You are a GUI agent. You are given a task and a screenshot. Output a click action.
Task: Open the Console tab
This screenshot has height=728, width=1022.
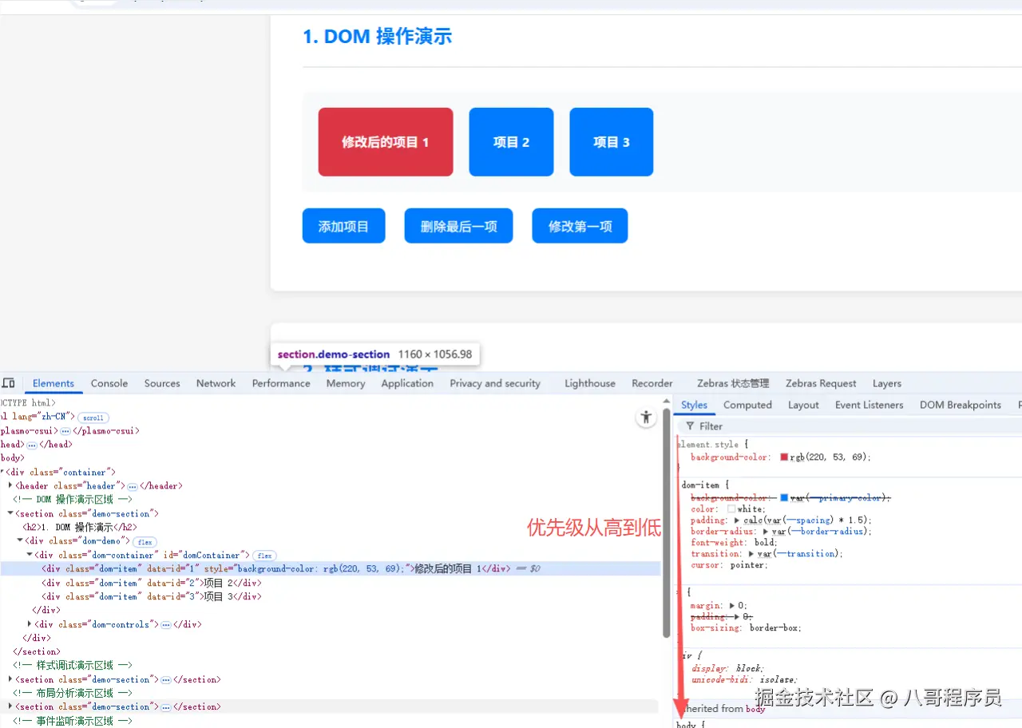click(x=109, y=383)
